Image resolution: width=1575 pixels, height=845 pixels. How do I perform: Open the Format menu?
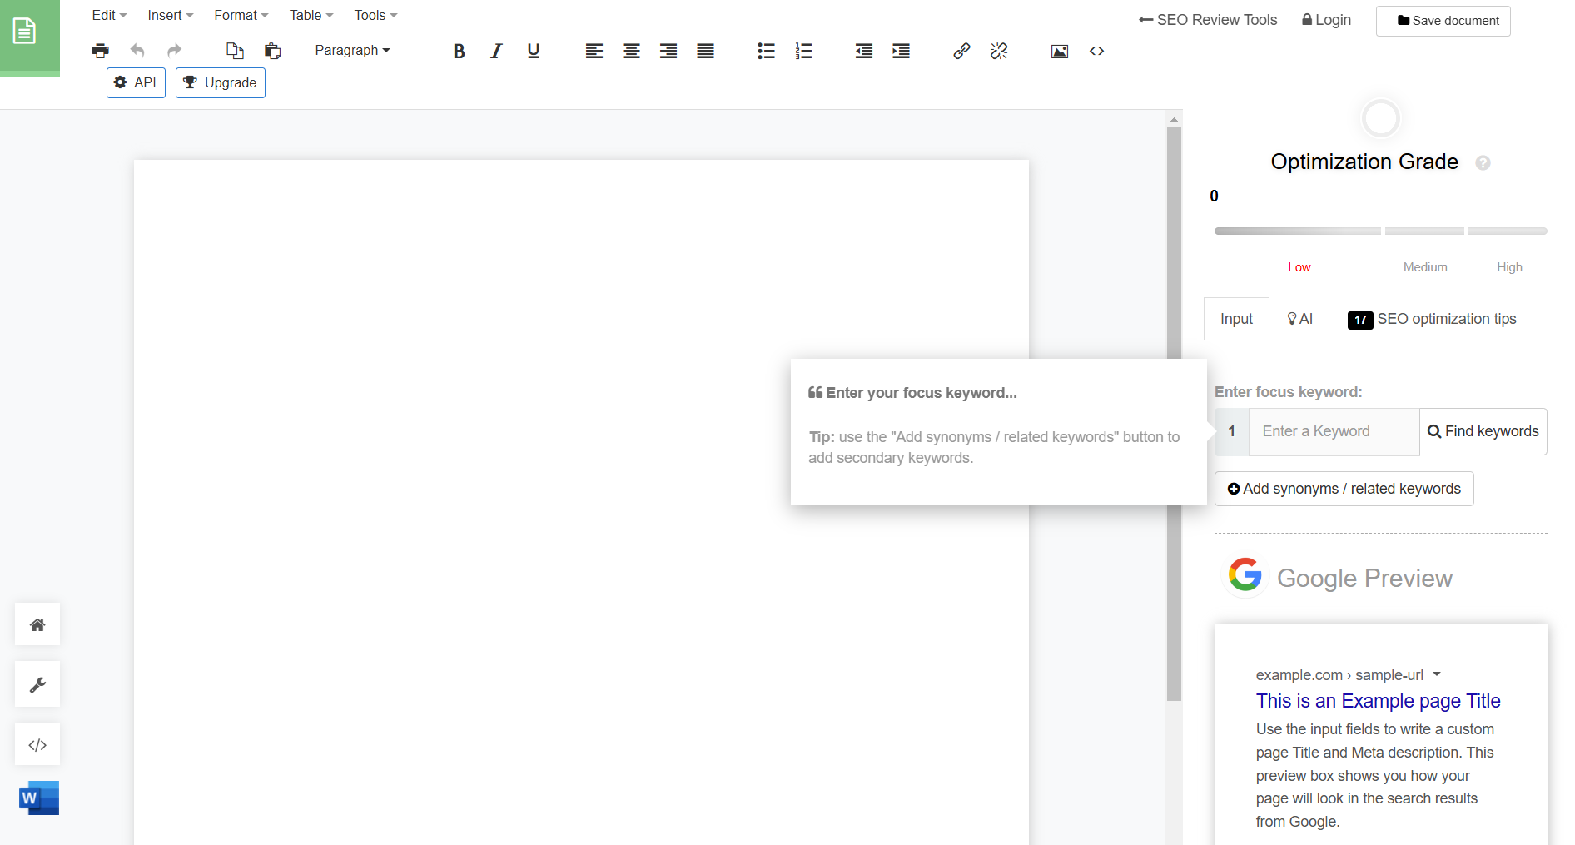click(240, 15)
